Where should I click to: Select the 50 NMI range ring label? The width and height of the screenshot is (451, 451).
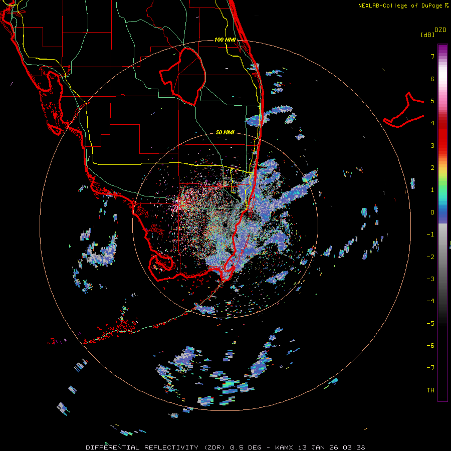225,132
